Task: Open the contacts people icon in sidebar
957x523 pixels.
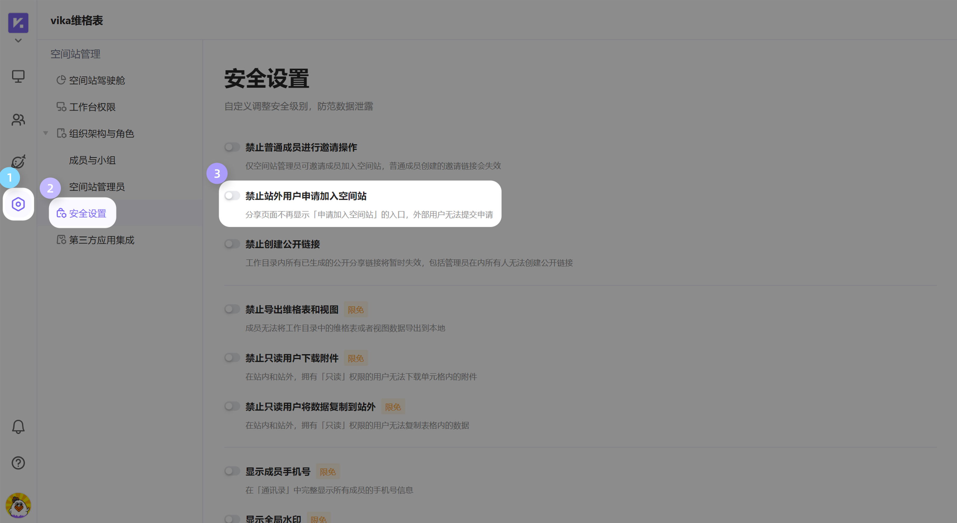Action: point(18,120)
